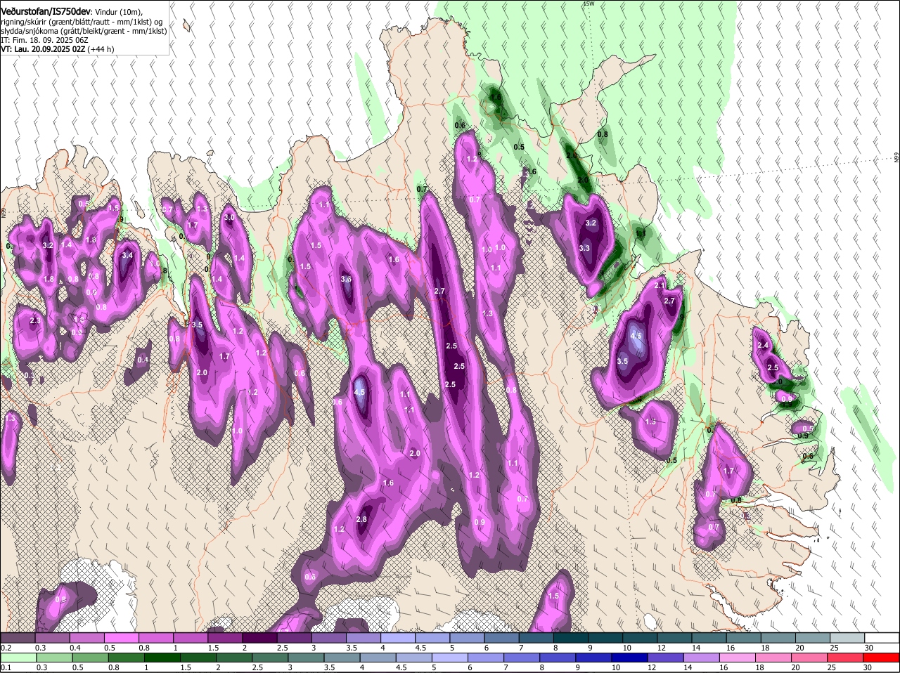The image size is (900, 673).
Task: Click the 2.4 precipitation value on the map
Action: pos(763,345)
